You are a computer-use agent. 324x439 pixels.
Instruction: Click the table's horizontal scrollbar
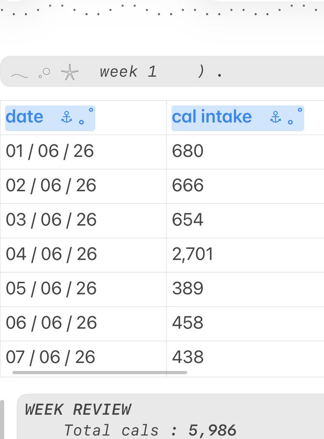[100, 372]
